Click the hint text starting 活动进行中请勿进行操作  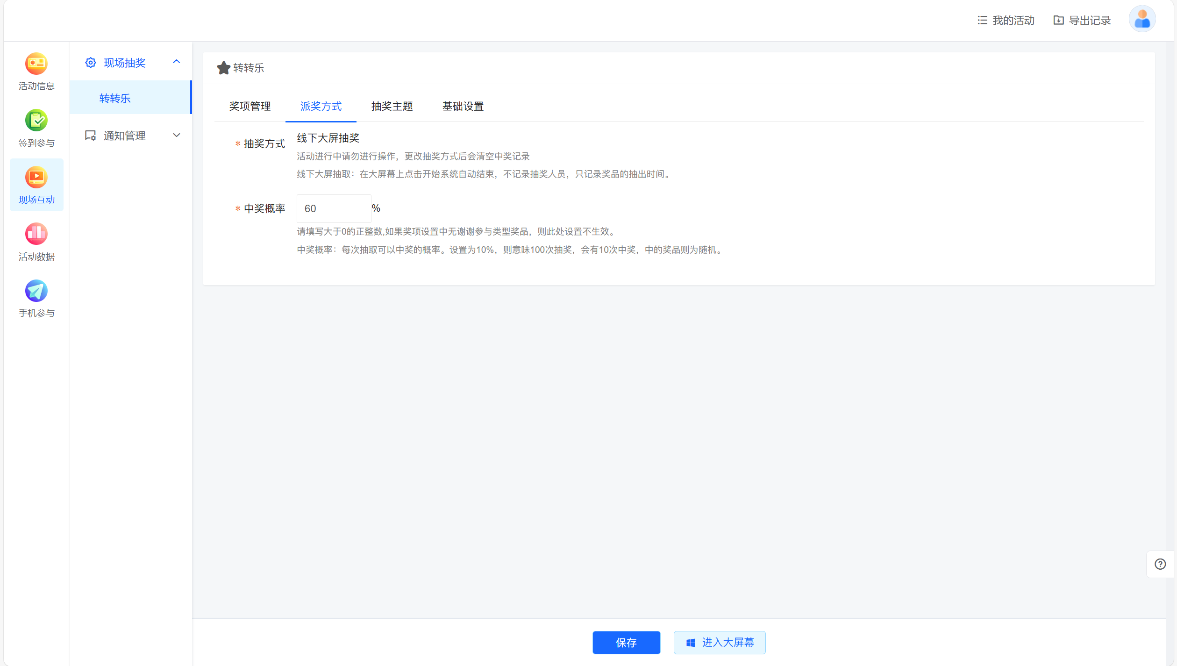[x=413, y=157]
